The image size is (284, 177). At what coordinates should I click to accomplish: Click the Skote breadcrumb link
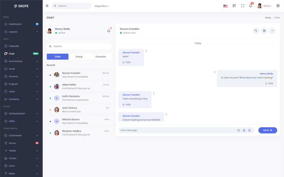coord(268,18)
